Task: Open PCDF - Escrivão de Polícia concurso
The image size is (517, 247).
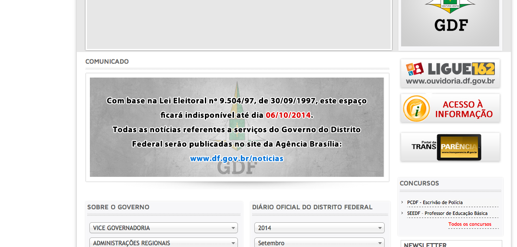Action: pyautogui.click(x=435, y=202)
